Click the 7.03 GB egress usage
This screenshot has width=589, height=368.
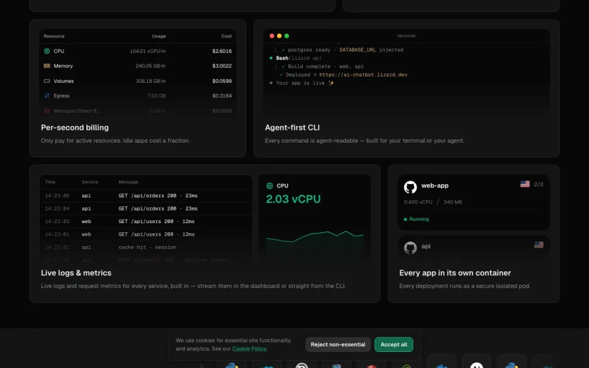pos(156,96)
